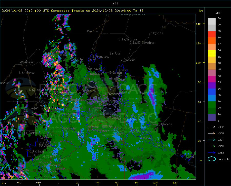Click the orange VBCR arrow legend icon
The height and width of the screenshot is (186, 231).
click(211, 133)
